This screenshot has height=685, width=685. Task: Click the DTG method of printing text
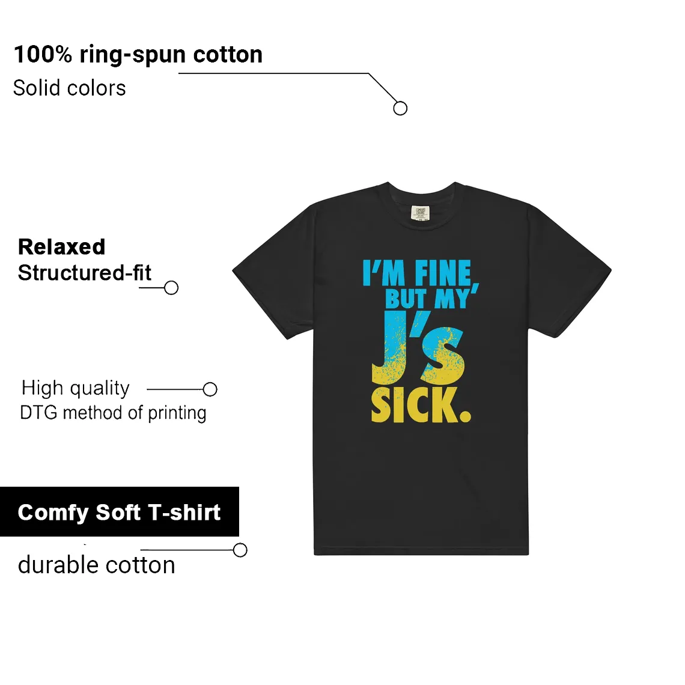click(x=113, y=413)
